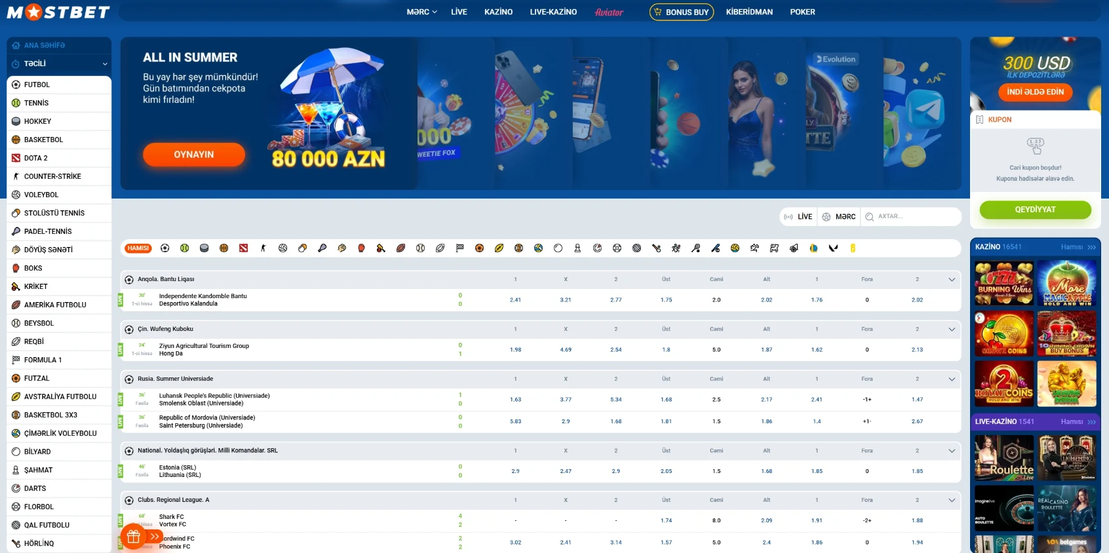1109x553 pixels.
Task: Collapse the National Yoldaşlıq görüşləri SRL section
Action: [x=952, y=451]
